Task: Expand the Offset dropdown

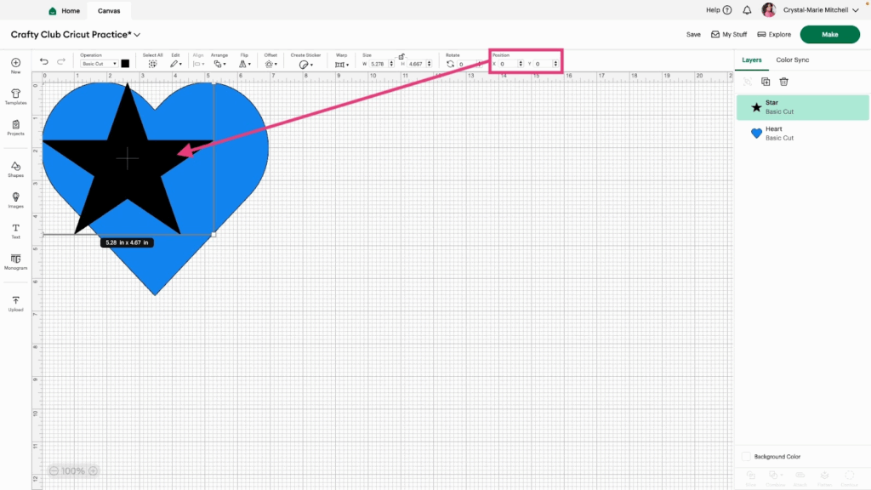Action: click(x=271, y=64)
